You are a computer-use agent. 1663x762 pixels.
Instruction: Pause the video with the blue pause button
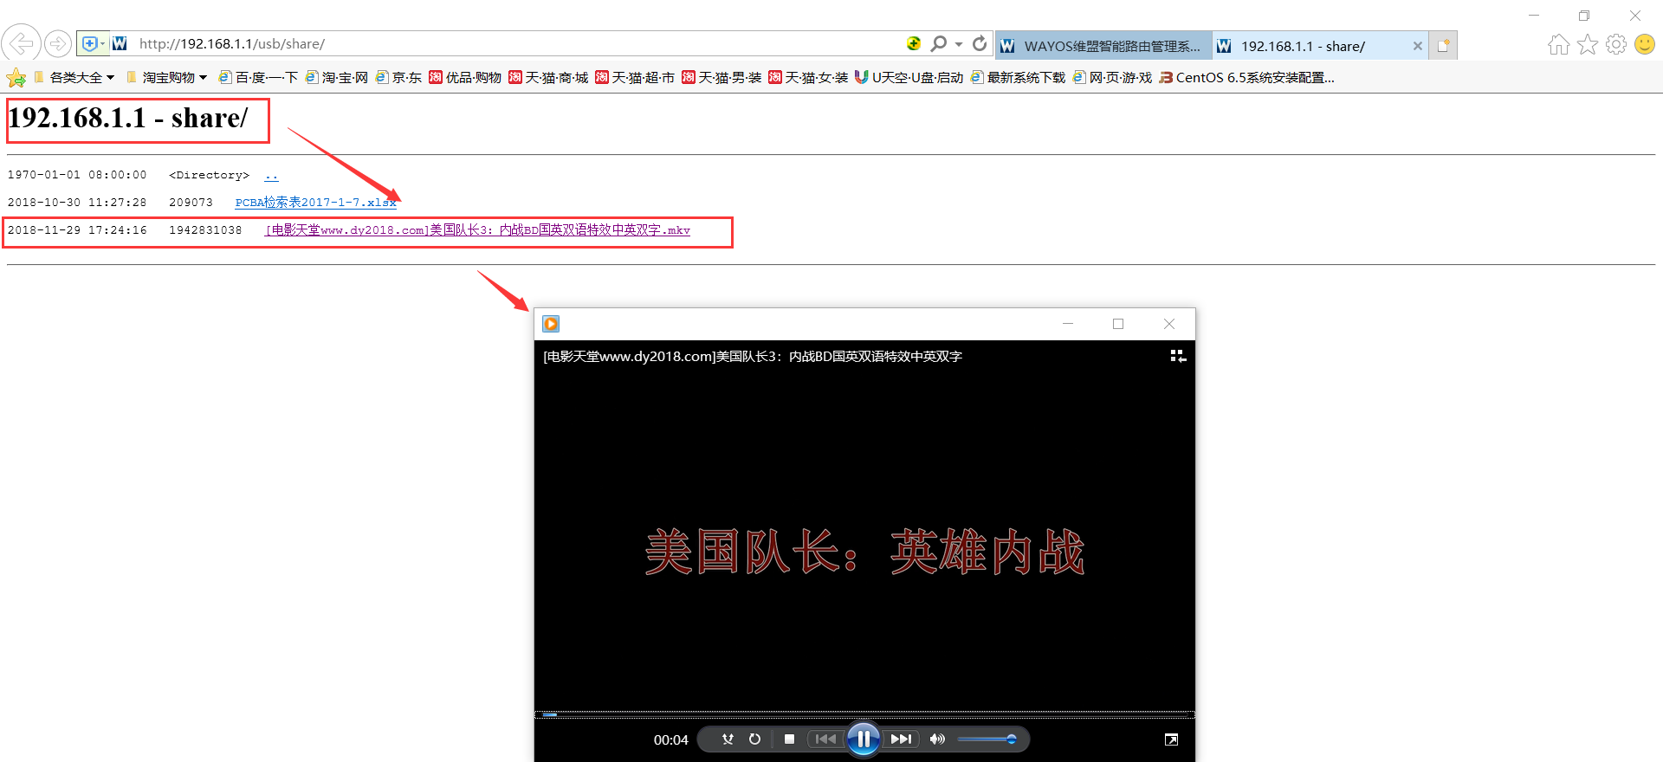pos(864,739)
